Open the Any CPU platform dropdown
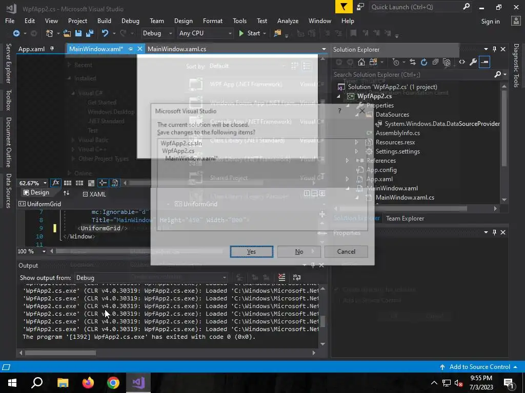The width and height of the screenshot is (525, 393). pyautogui.click(x=205, y=33)
